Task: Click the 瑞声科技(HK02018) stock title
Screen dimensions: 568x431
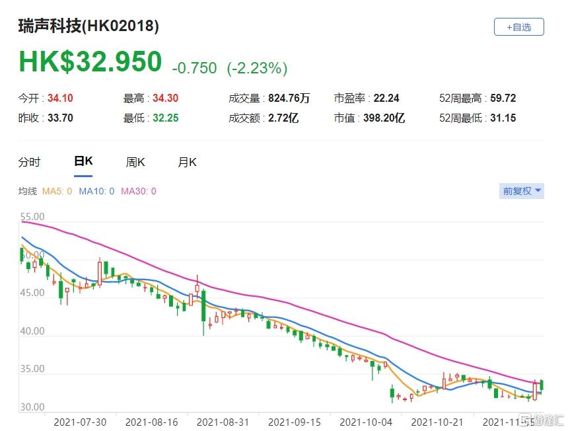Action: point(88,26)
